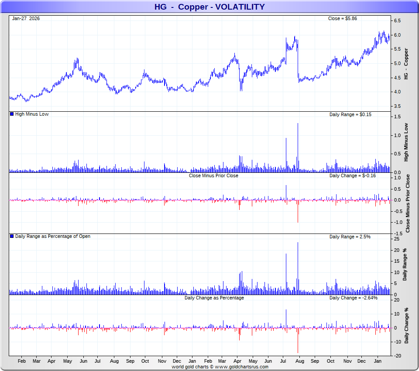Image resolution: width=419 pixels, height=371 pixels.
Task: Click the chart title HG - Copper - VOLATILITY
Action: [x=209, y=7]
